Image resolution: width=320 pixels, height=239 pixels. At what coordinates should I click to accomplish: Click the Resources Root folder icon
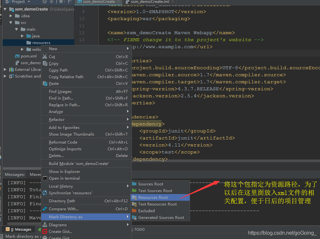(134, 198)
